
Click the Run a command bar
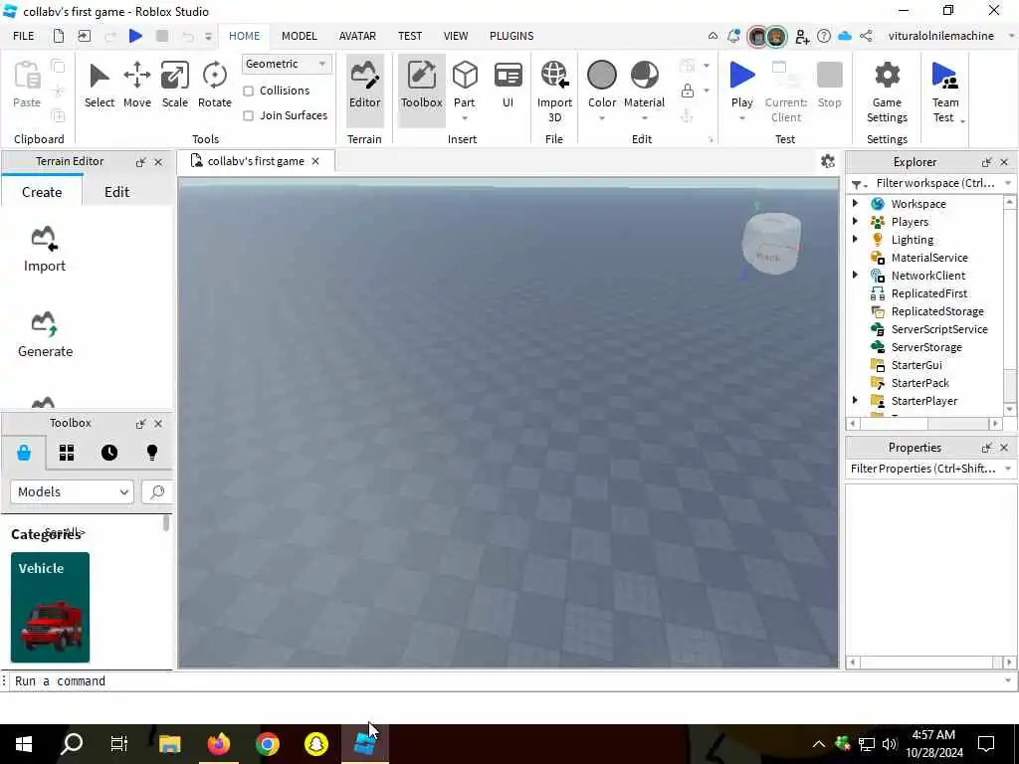[x=507, y=680]
